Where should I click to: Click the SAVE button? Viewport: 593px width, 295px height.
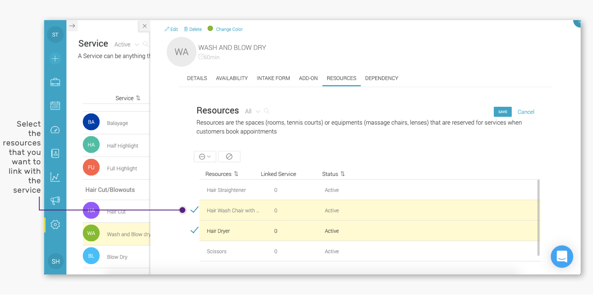point(503,112)
